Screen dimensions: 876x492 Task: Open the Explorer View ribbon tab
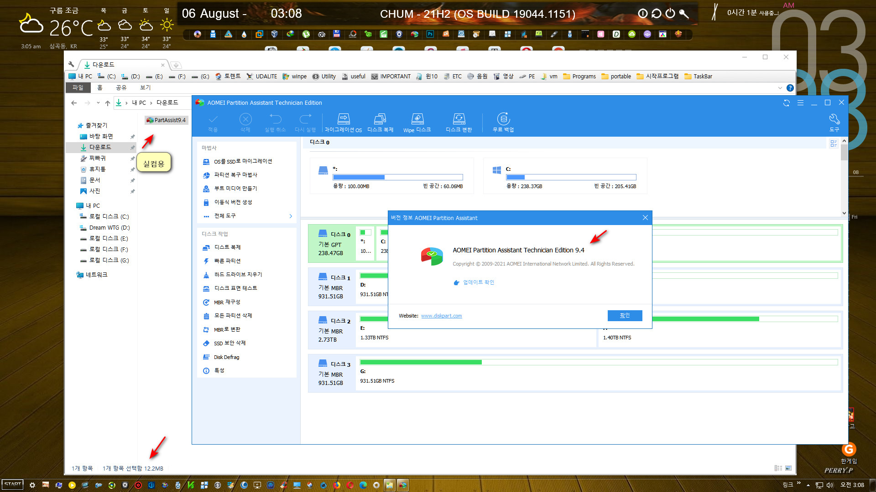[145, 87]
